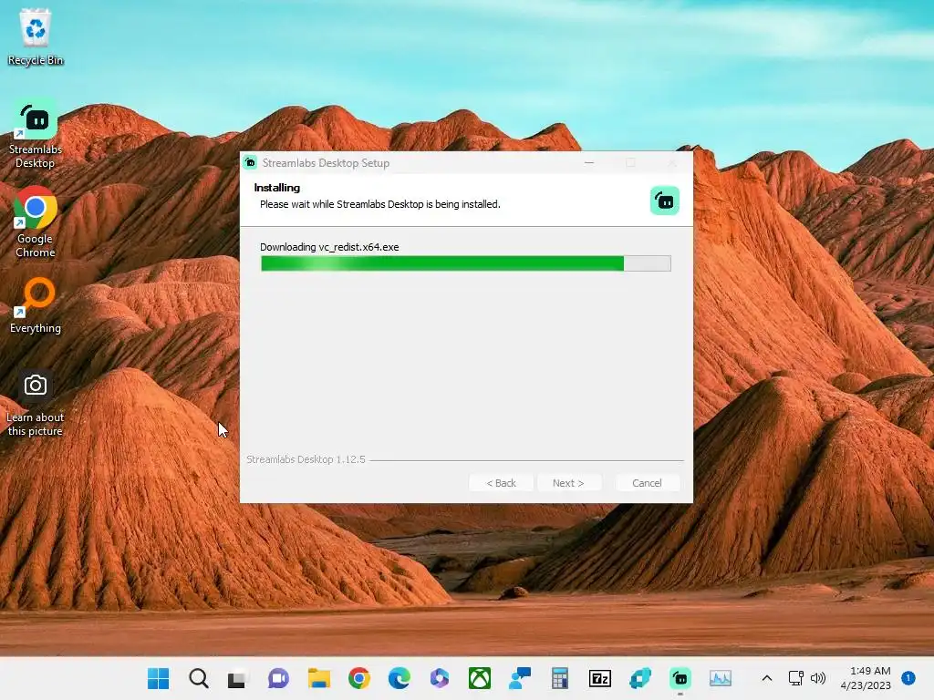Click the Cancel button in the installer
Image resolution: width=934 pixels, height=700 pixels.
(x=647, y=483)
